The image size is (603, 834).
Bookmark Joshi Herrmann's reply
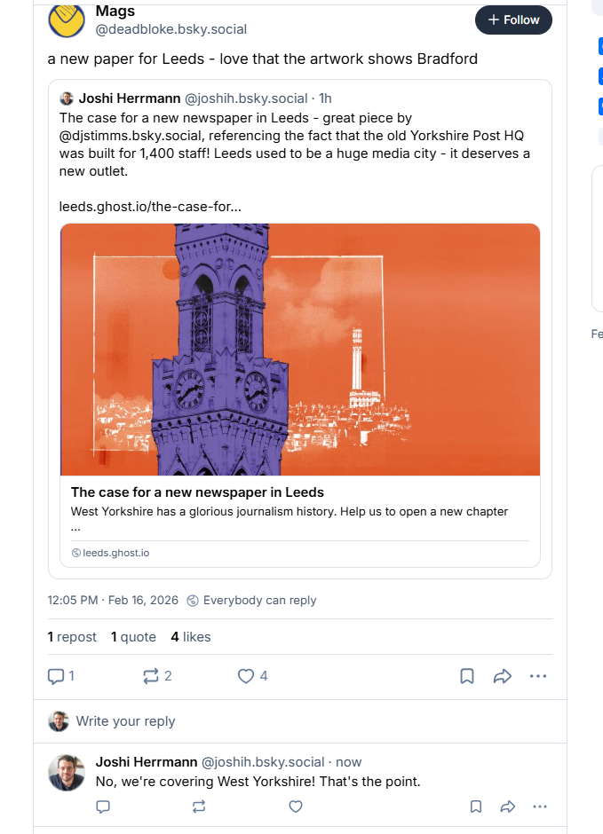[x=476, y=806]
